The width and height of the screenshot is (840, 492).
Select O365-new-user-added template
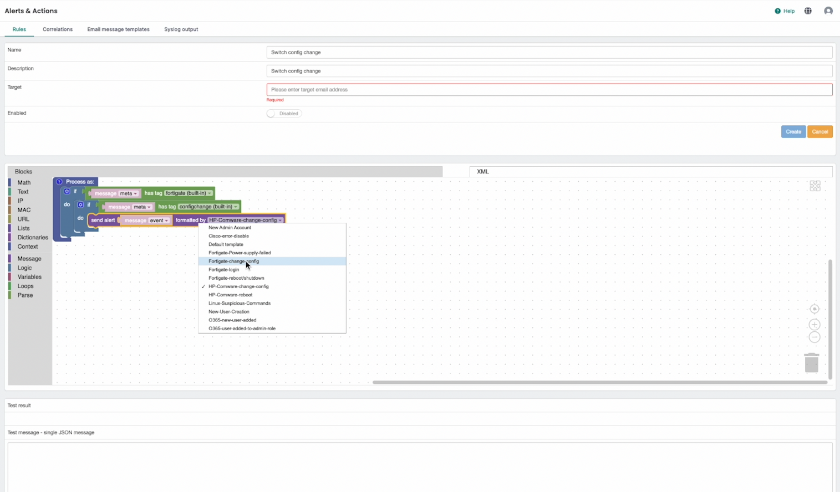point(272,320)
